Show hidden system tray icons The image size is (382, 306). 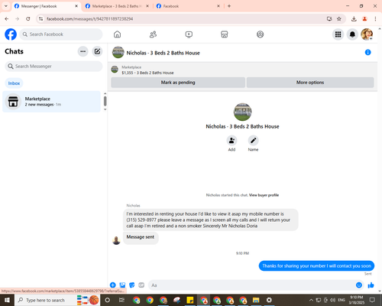(x=311, y=300)
